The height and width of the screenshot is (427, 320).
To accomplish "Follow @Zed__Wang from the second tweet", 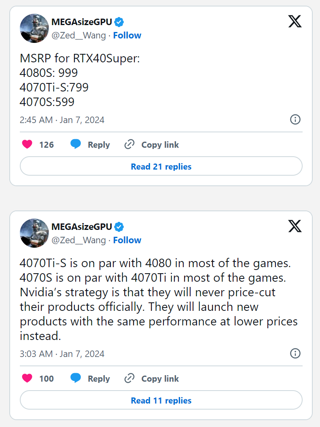I will click(127, 240).
